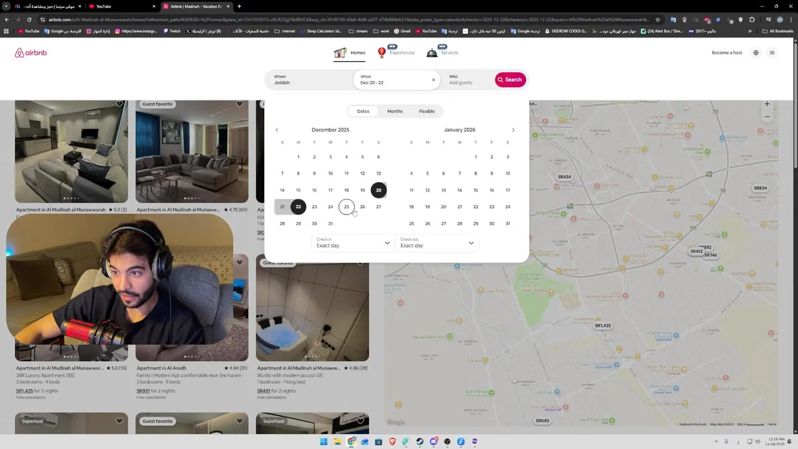Click 'Apartment in Al Aredh' listing title

click(x=161, y=368)
